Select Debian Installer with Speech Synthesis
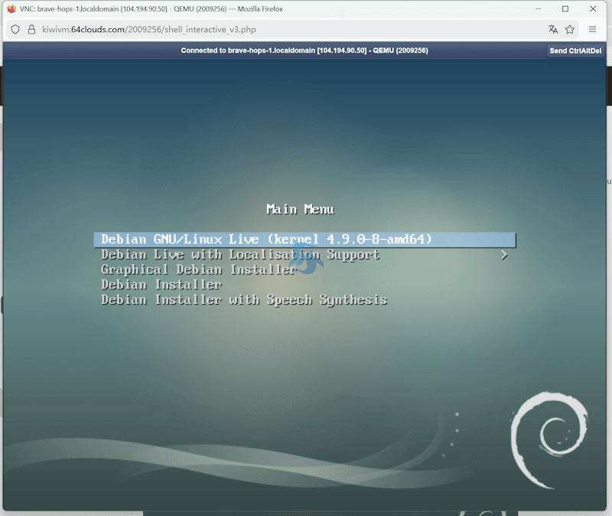The image size is (612, 516). (244, 300)
